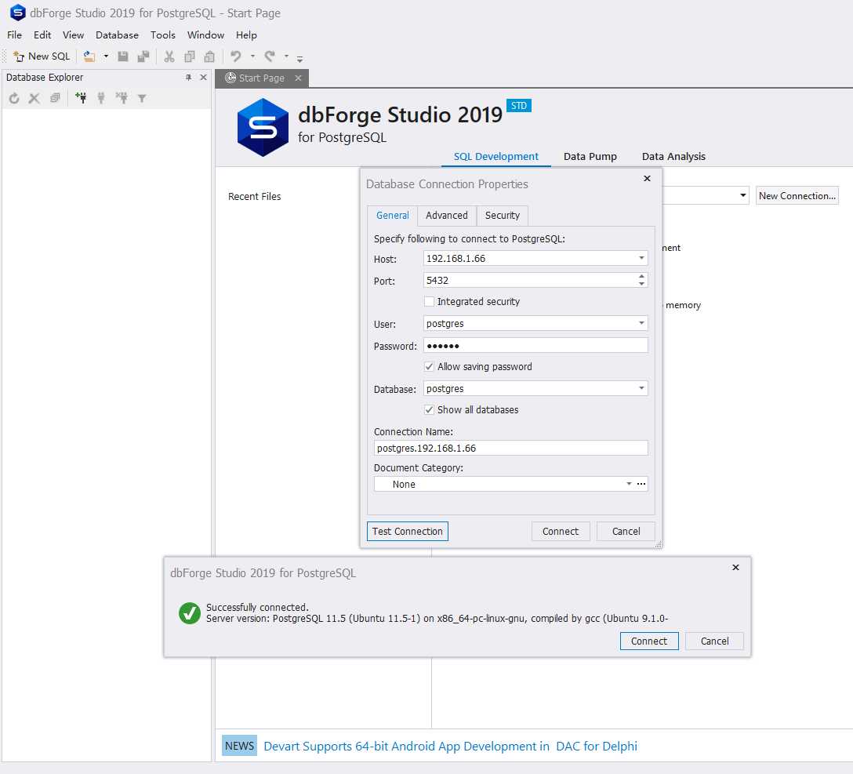Image resolution: width=853 pixels, height=774 pixels.
Task: Pin the Database Explorer panel
Action: pos(188,78)
